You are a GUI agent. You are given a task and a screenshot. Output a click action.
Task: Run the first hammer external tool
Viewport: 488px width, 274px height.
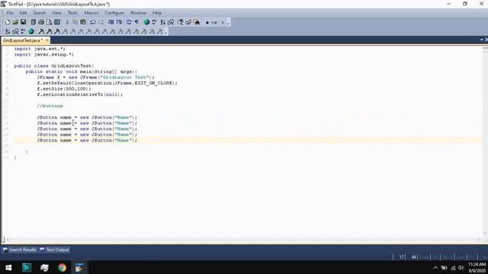(x=41, y=31)
